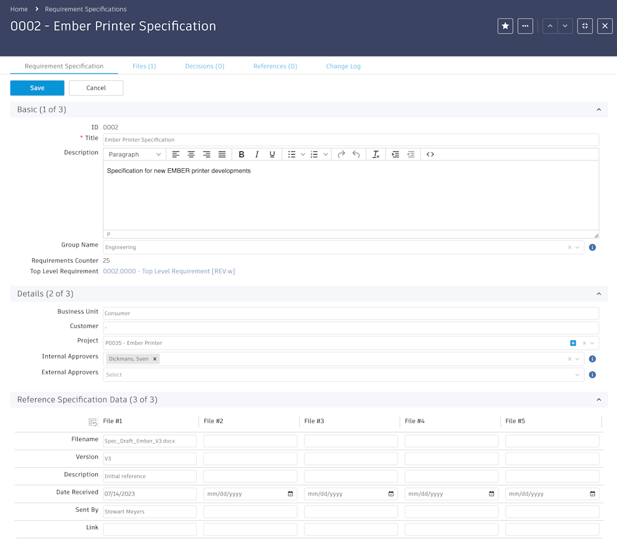Viewport: 617px width, 539px height.
Task: Switch to the References (0) tab
Action: coord(275,66)
